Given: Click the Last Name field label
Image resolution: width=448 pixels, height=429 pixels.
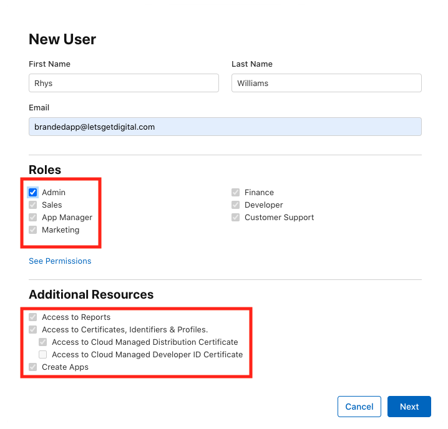Looking at the screenshot, I should (x=251, y=64).
